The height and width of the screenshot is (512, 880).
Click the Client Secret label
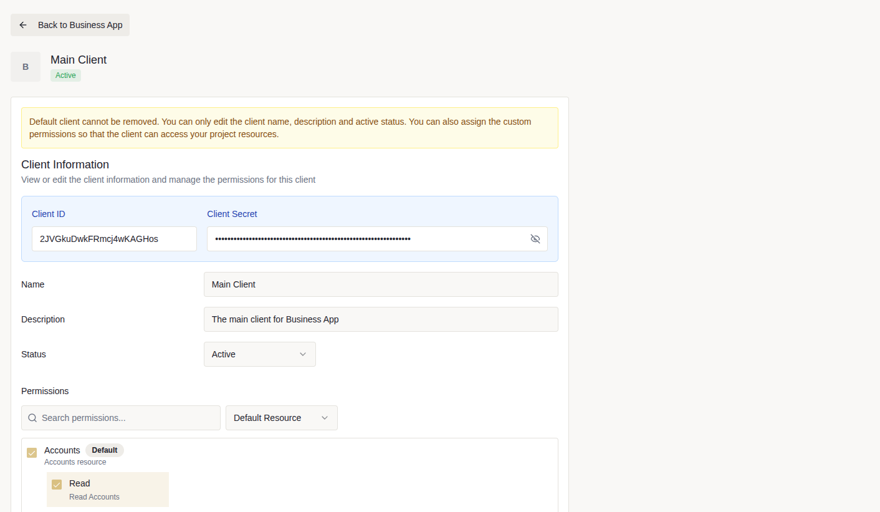(x=232, y=214)
